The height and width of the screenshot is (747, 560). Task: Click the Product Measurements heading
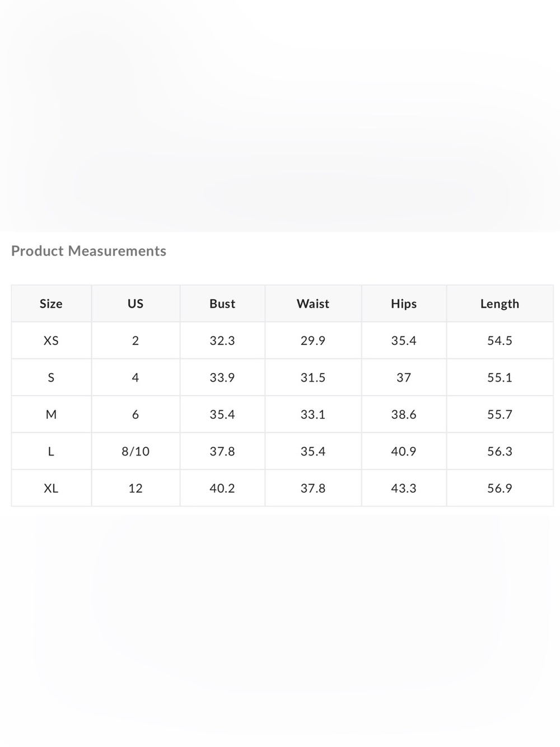tap(88, 250)
